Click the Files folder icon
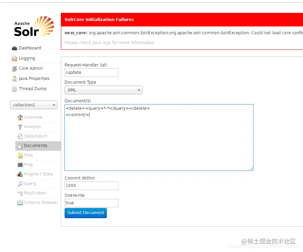Image resolution: width=303 pixels, height=252 pixels. (20, 155)
